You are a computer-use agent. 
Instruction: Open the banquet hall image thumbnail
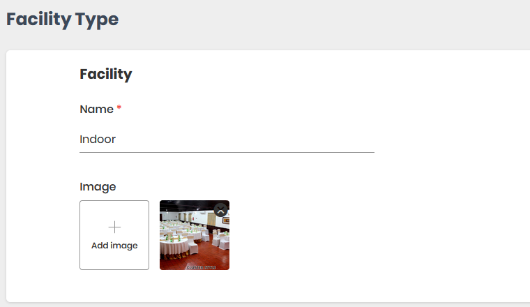(195, 235)
